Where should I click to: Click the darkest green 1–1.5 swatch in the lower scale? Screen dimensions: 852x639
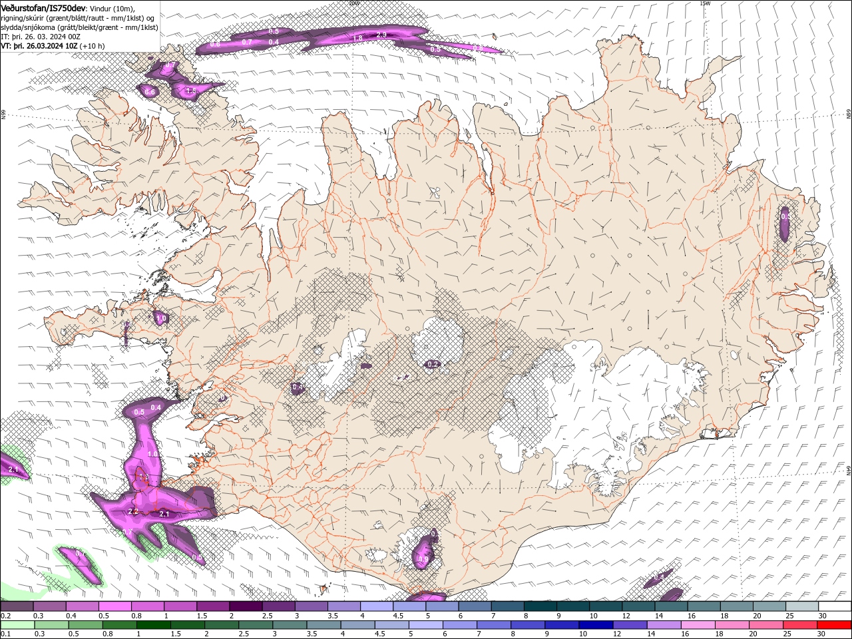153,625
